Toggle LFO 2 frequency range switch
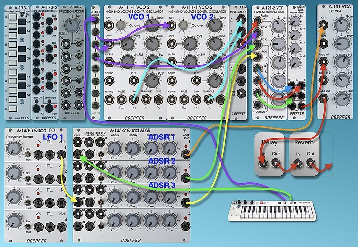Viewport: 358px width, 247px height. click(x=27, y=179)
